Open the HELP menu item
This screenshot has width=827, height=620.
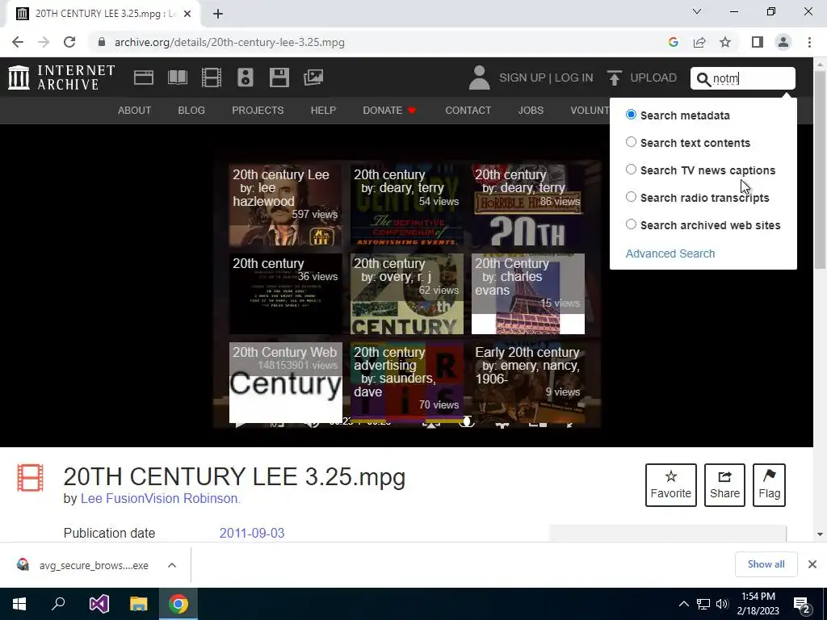(x=323, y=110)
